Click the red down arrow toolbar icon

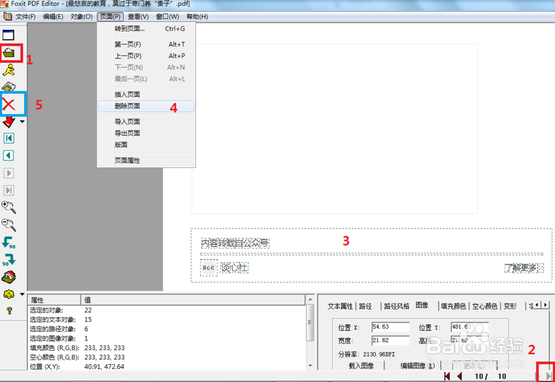click(9, 122)
